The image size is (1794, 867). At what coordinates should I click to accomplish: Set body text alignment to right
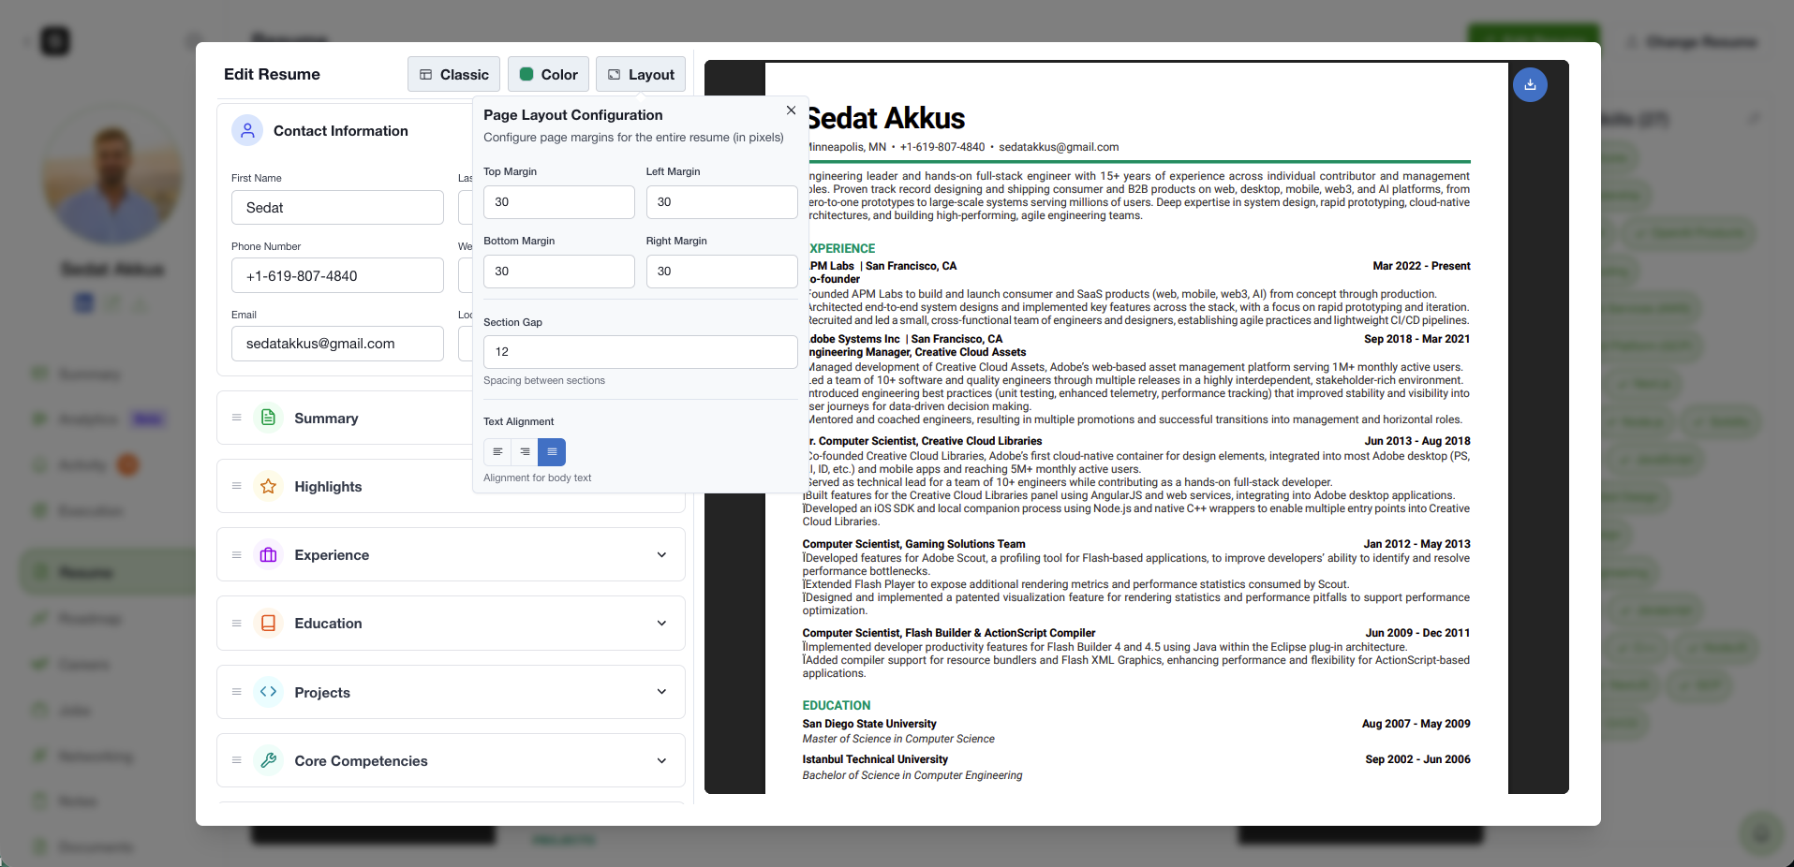pos(525,452)
